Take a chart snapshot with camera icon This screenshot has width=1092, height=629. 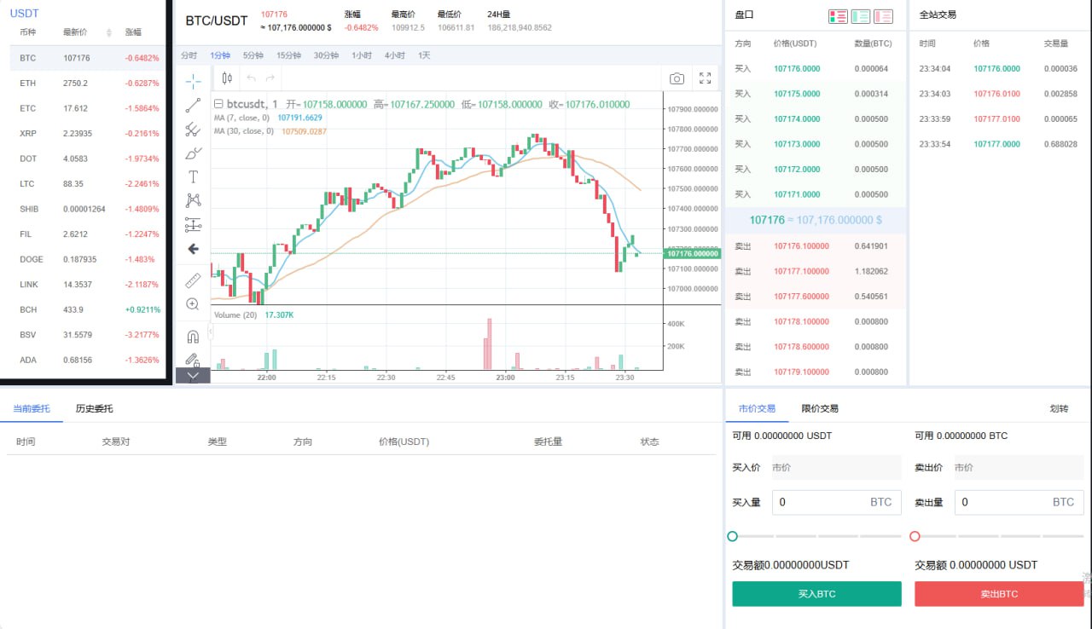click(677, 78)
